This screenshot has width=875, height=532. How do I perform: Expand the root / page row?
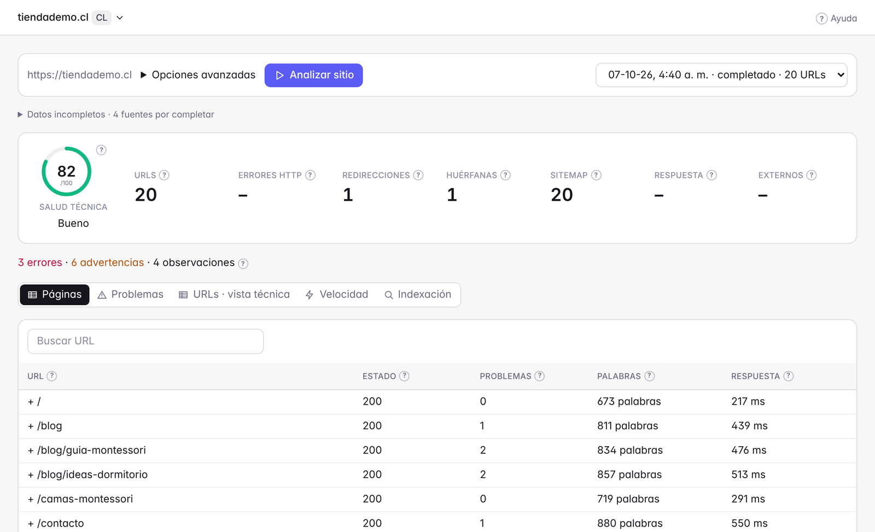(31, 402)
